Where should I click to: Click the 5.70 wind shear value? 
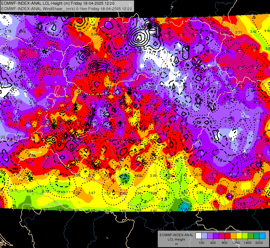pyautogui.click(x=92, y=175)
